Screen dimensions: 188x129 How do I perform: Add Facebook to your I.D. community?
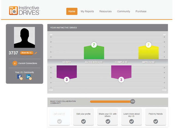pyautogui.click(x=20, y=77)
